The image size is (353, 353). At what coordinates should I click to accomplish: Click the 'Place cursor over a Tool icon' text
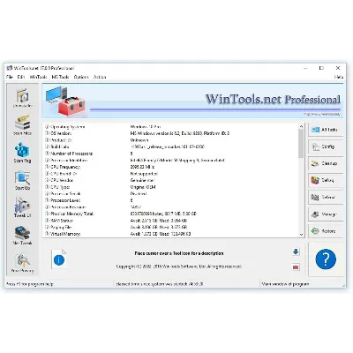179,253
